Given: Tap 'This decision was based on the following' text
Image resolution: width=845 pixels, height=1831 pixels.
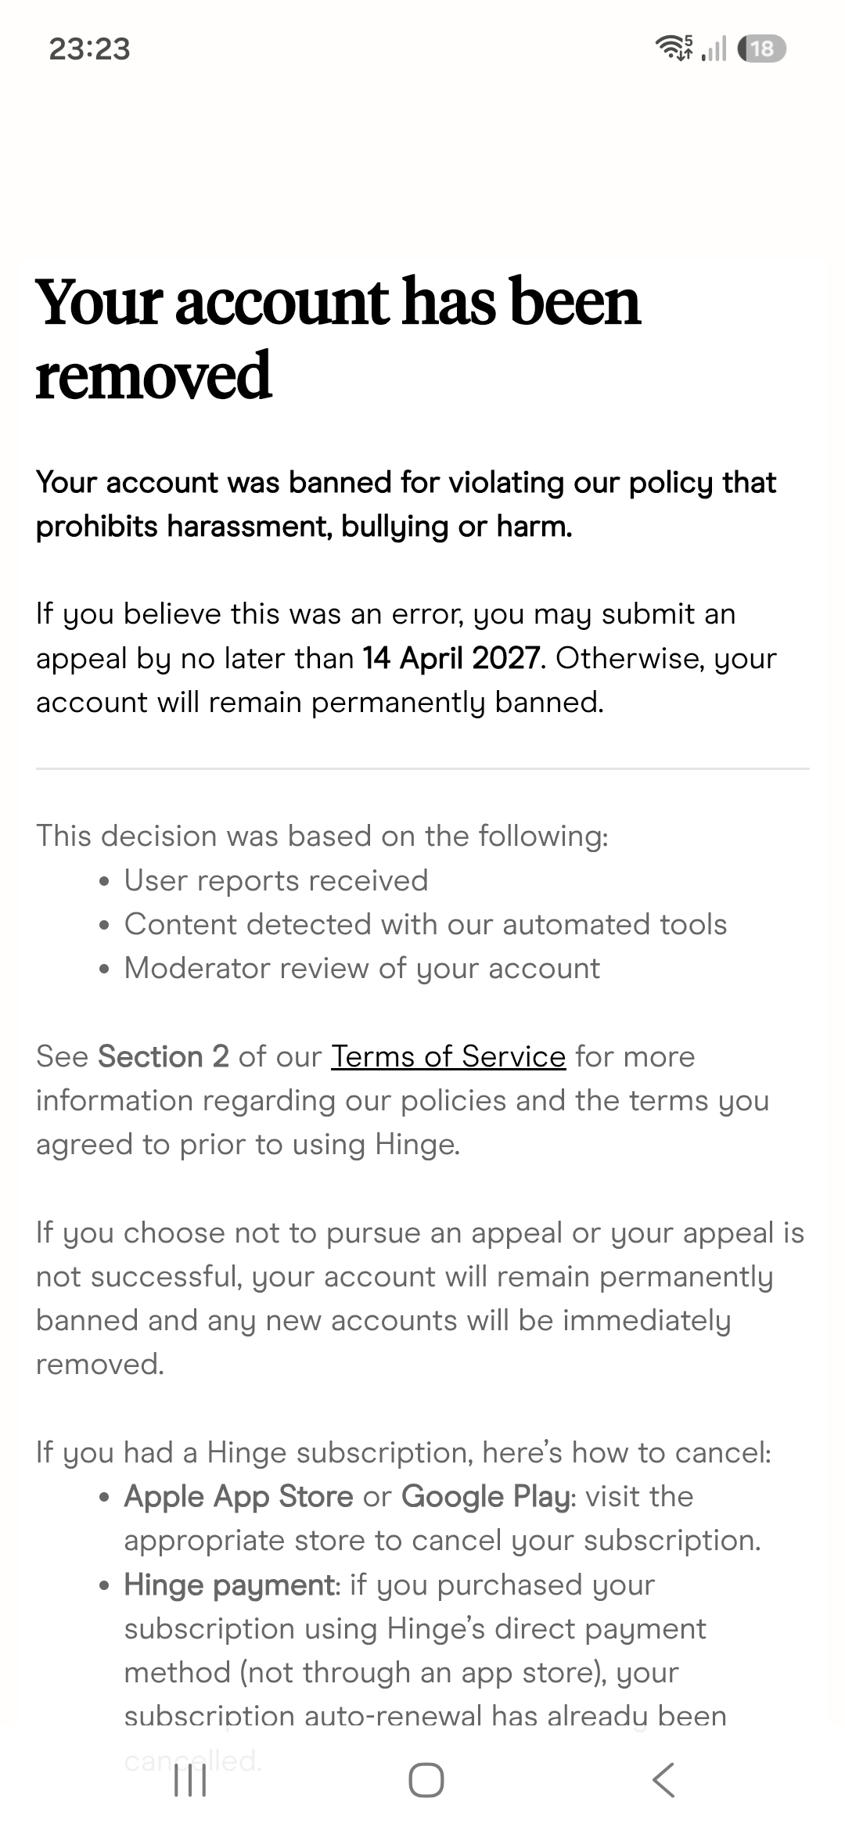Looking at the screenshot, I should (x=322, y=836).
